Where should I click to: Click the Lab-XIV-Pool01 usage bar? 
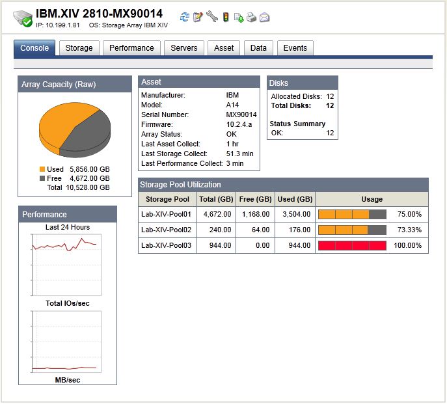pyautogui.click(x=352, y=215)
